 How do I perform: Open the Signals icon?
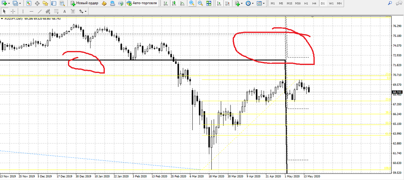point(120,3)
